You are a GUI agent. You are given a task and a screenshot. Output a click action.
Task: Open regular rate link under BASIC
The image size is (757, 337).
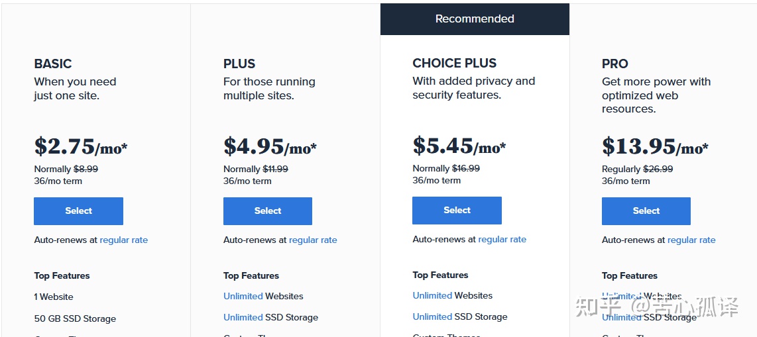click(123, 240)
